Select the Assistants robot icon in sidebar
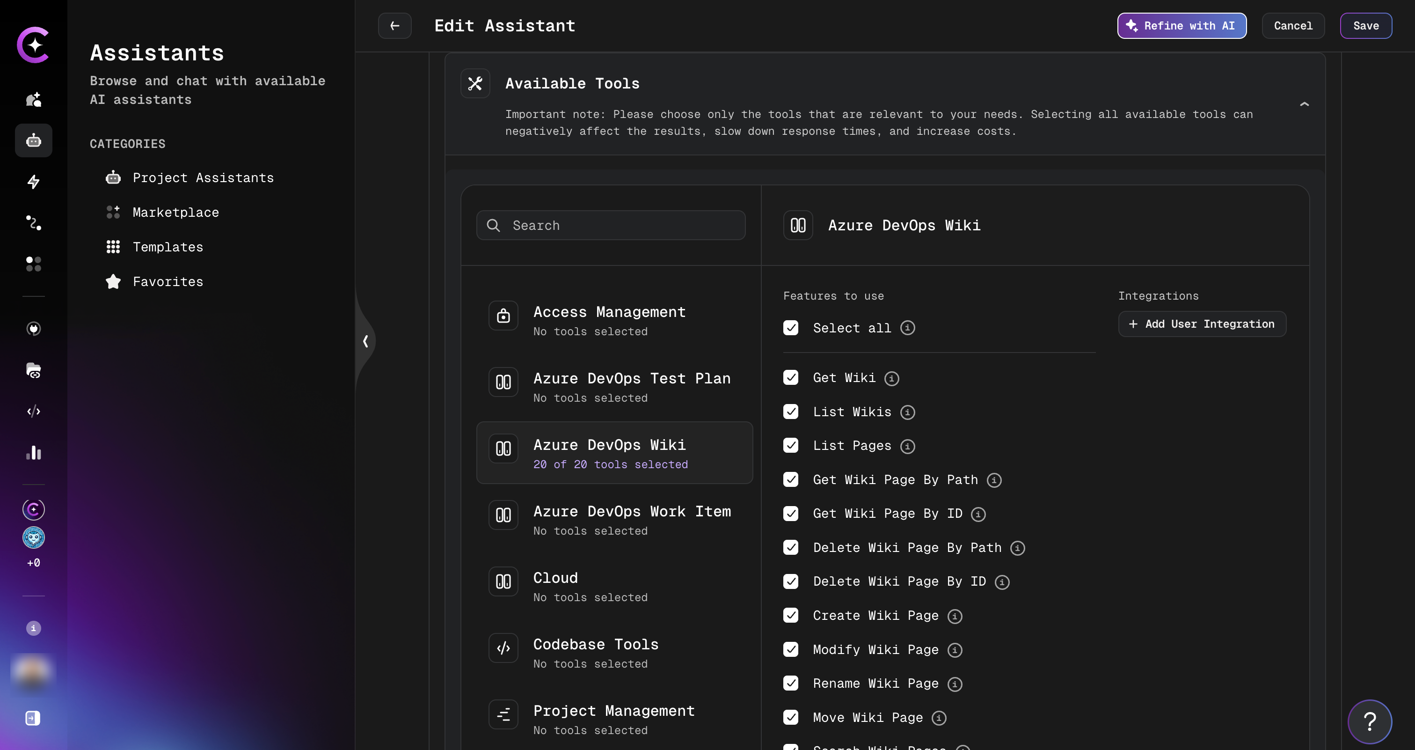Screen dimensions: 1415x750 (34, 140)
